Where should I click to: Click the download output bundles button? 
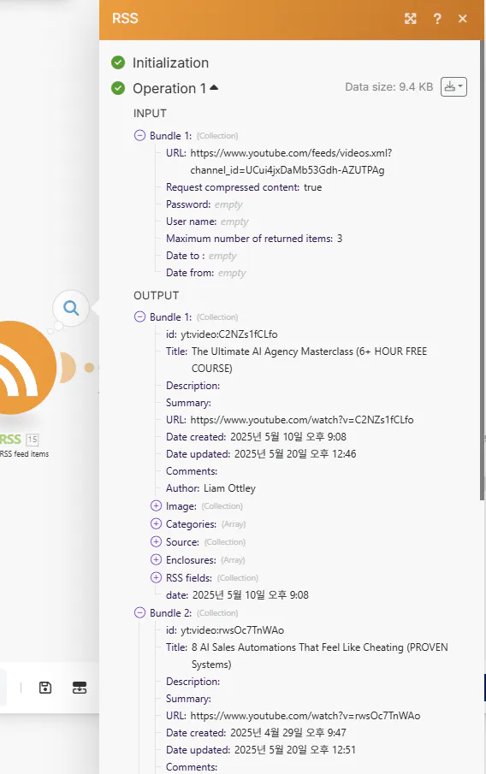[453, 87]
